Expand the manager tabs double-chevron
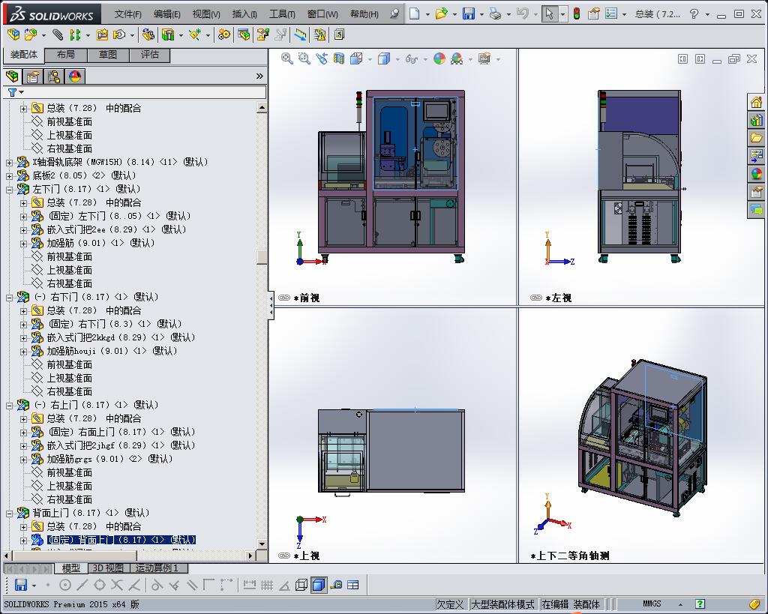Screen dimensions: 768x614 click(259, 76)
